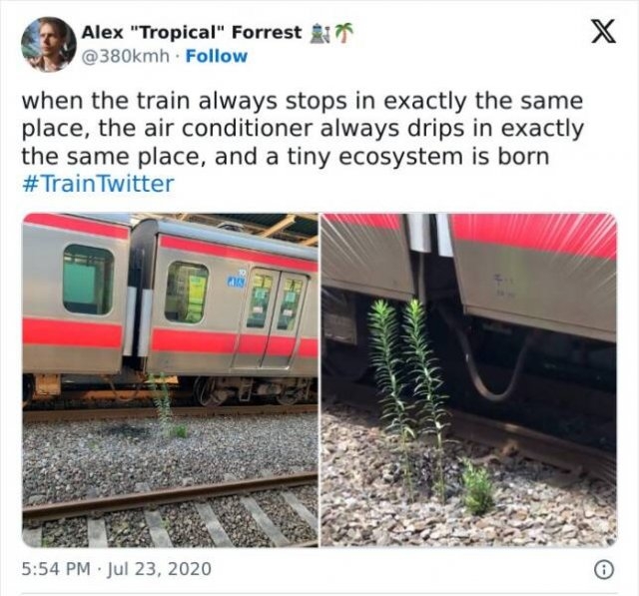Click the Jul 23, 2020 date
Viewport: 639px width, 596px height.
pos(159,569)
